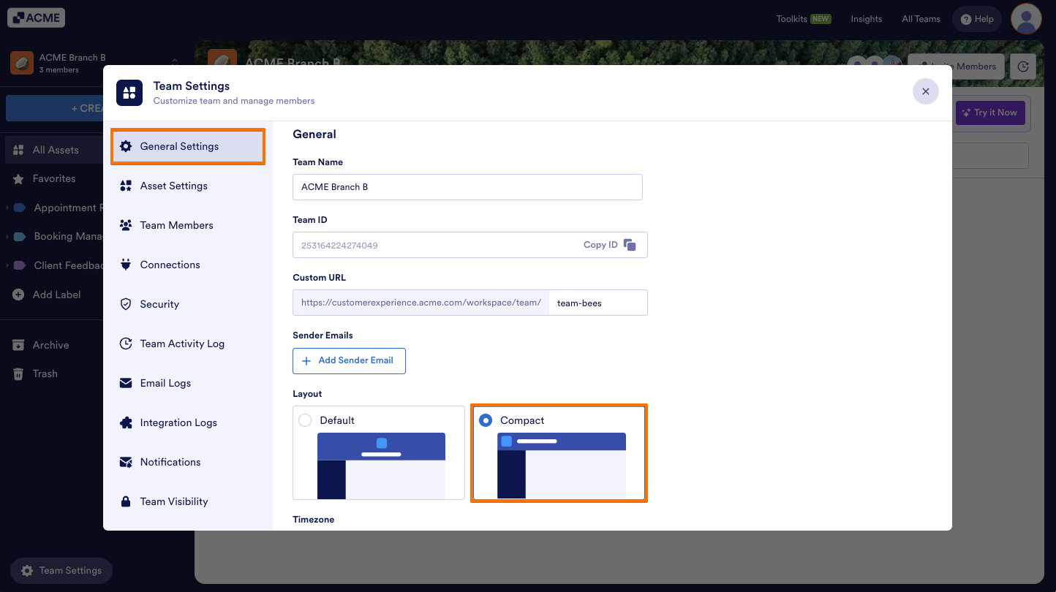Click the Integration Logs puzzle icon
The width and height of the screenshot is (1056, 592).
pyautogui.click(x=126, y=422)
